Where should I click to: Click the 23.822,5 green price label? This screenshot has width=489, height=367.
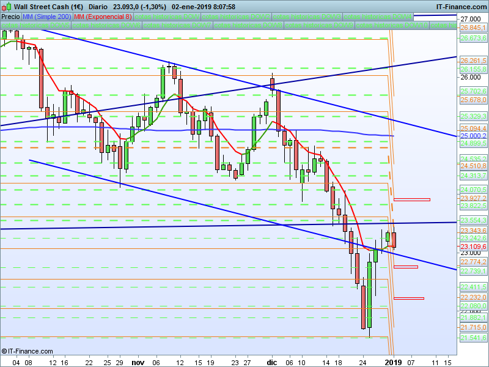click(473, 206)
